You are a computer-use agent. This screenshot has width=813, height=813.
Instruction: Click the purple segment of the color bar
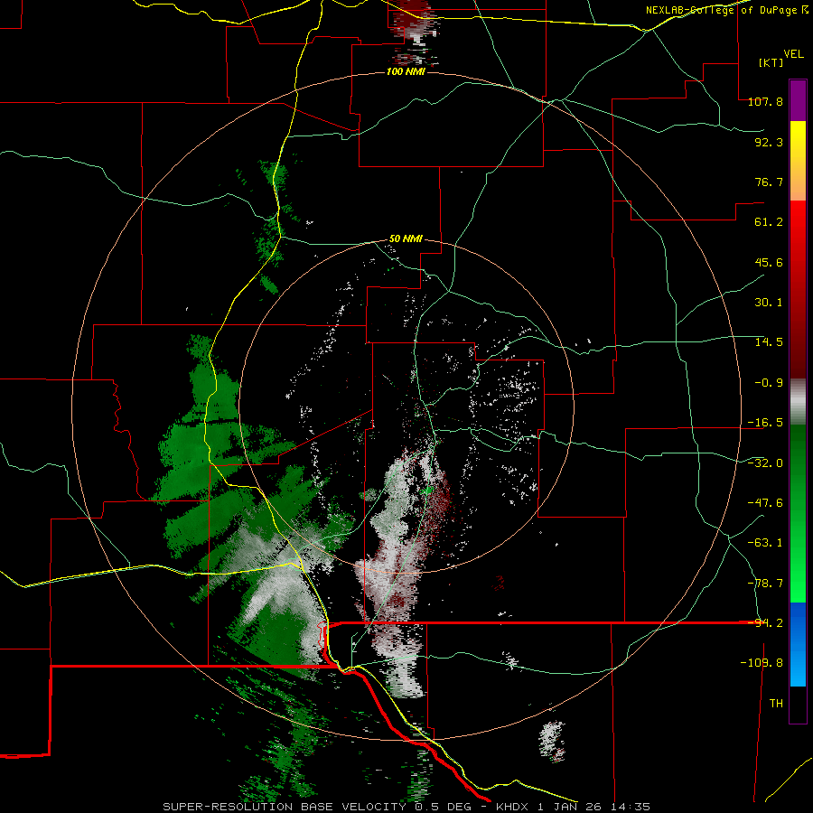[798, 100]
